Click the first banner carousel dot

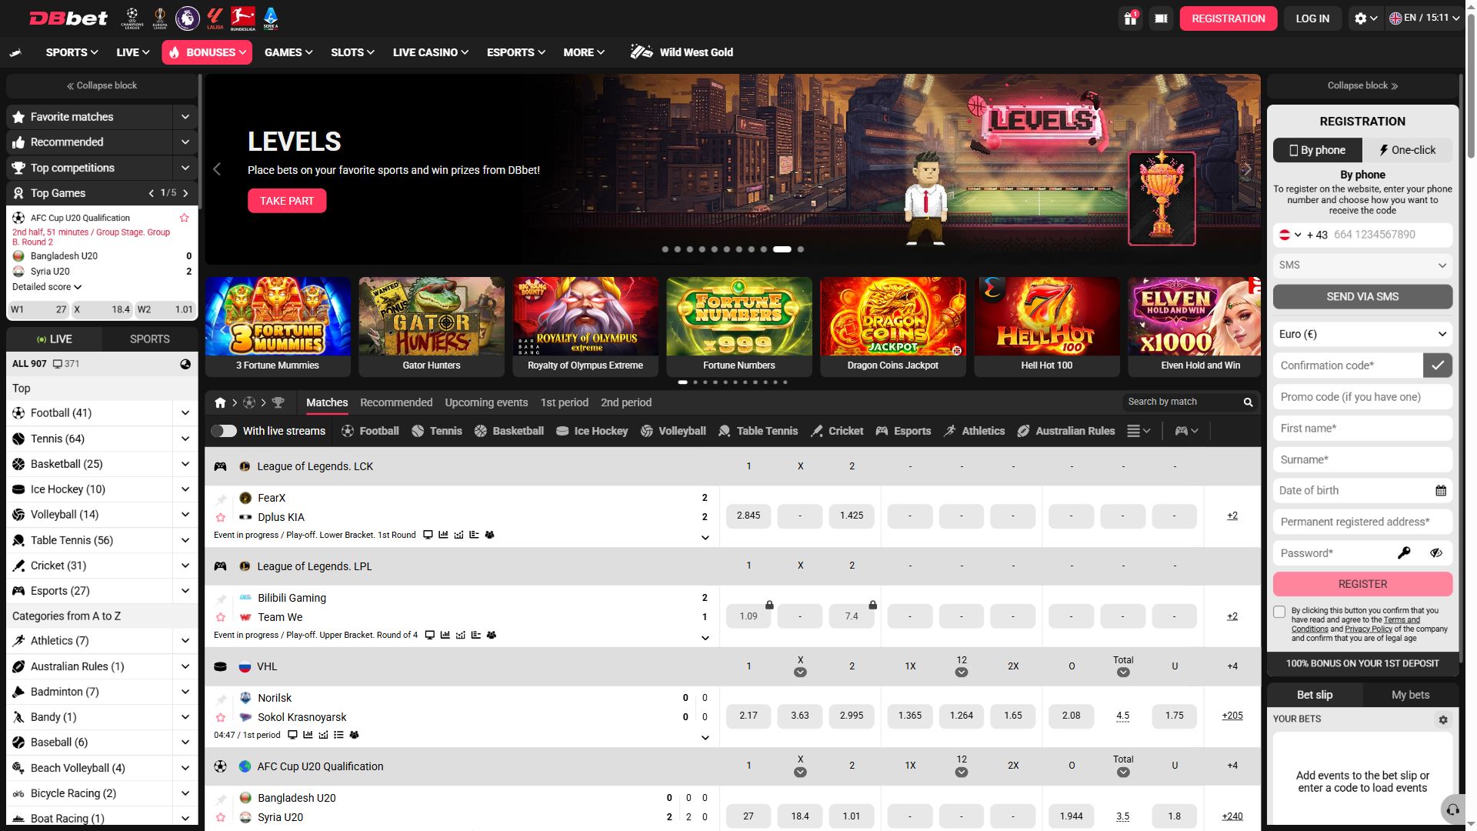pos(665,249)
